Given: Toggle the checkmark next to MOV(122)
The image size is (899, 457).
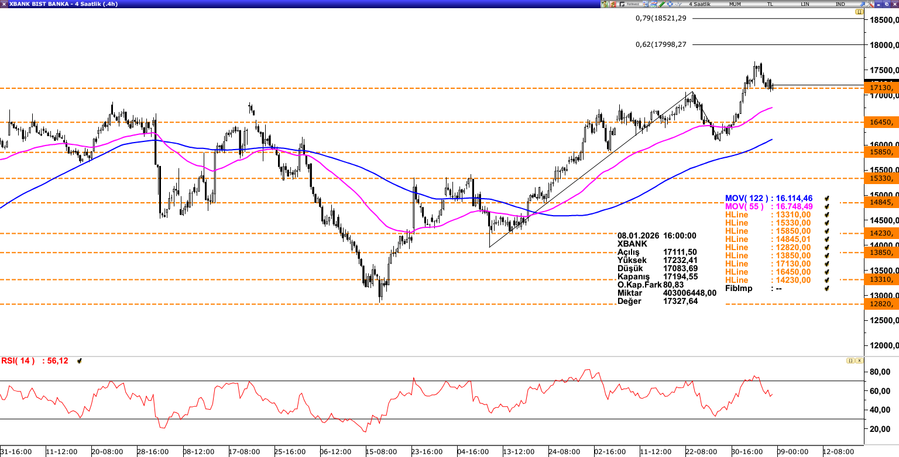Looking at the screenshot, I should [x=827, y=199].
